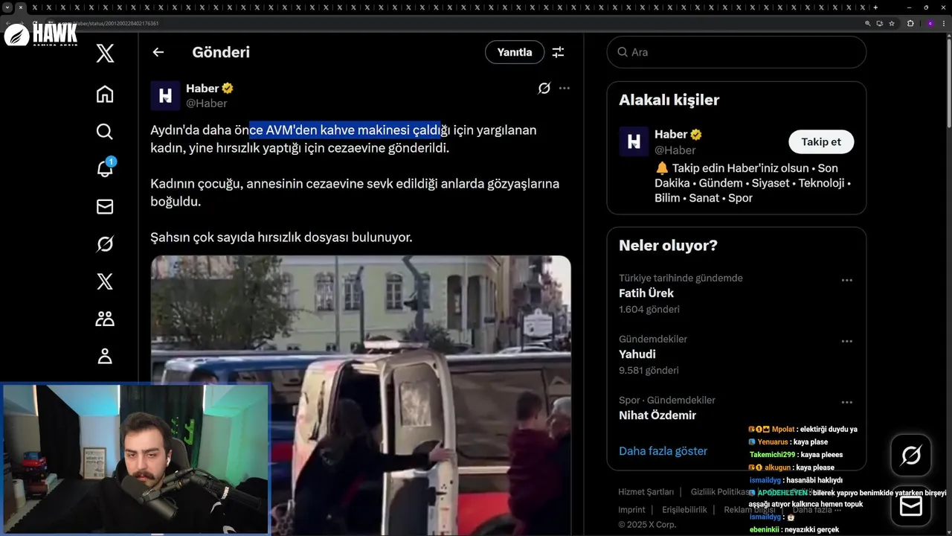Play the post's video thumbnail
This screenshot has width=952, height=536.
[x=361, y=395]
